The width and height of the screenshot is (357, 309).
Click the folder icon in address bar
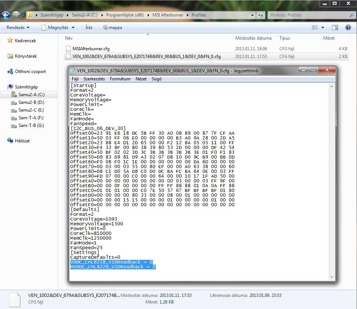(x=30, y=15)
